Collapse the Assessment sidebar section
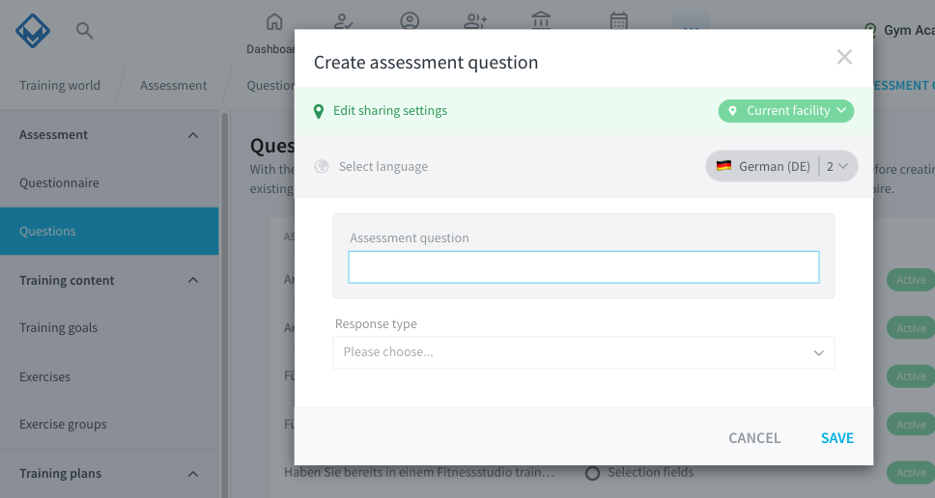Viewport: 935px width, 498px height. [192, 135]
